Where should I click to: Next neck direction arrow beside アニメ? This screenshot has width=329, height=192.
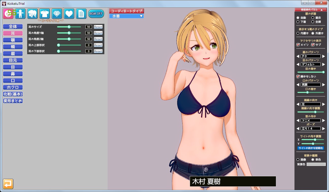pyautogui.click(x=323, y=120)
